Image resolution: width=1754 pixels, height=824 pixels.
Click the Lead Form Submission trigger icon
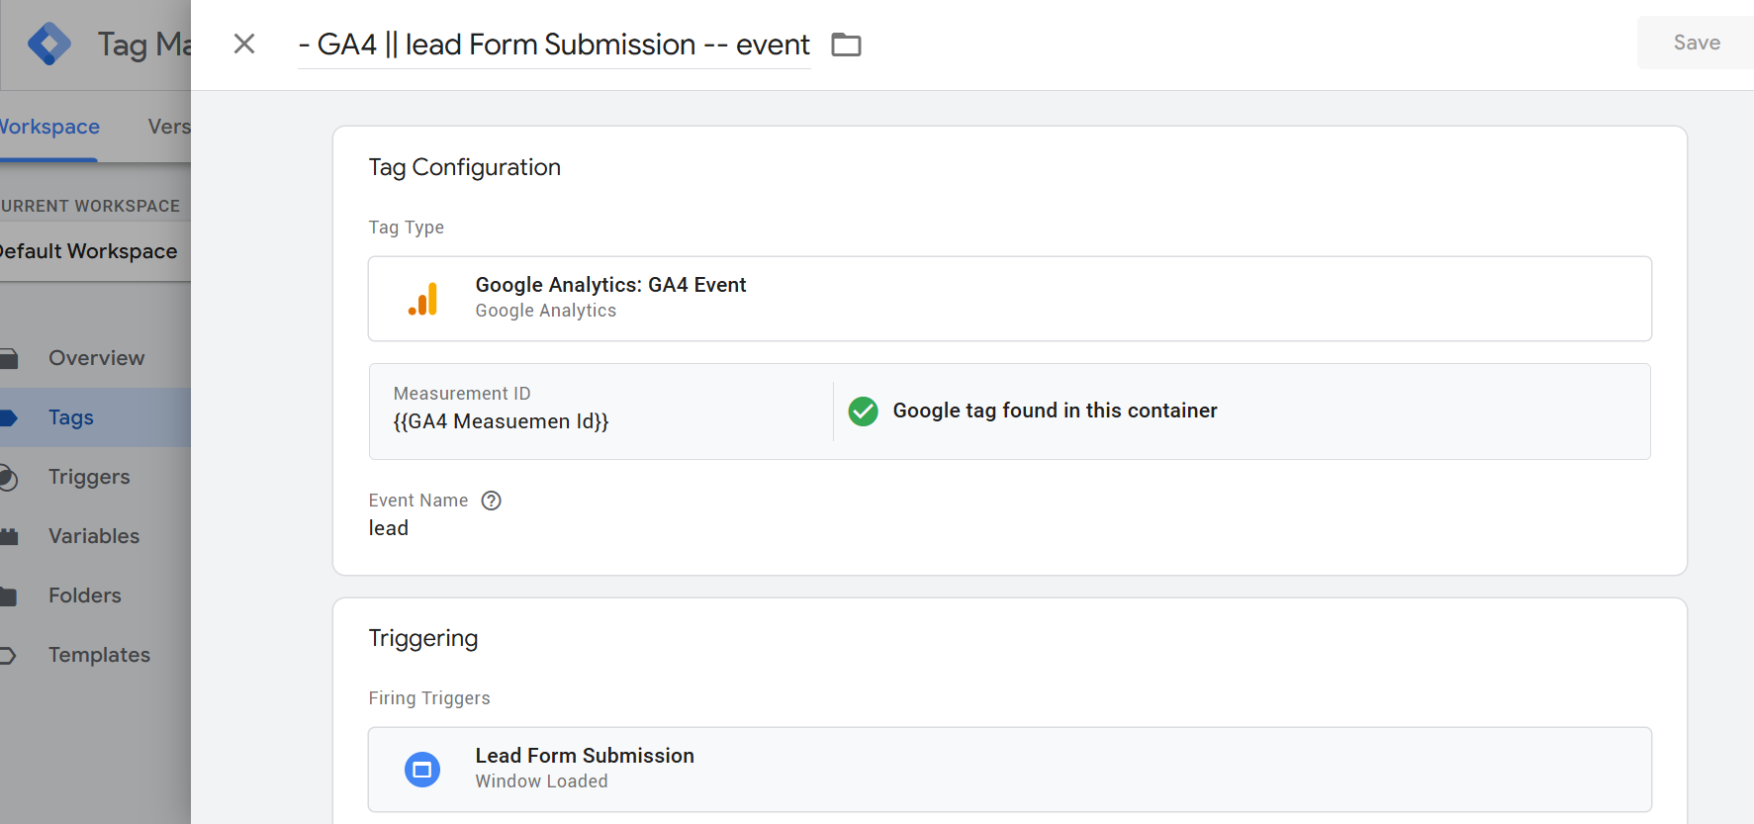[422, 770]
